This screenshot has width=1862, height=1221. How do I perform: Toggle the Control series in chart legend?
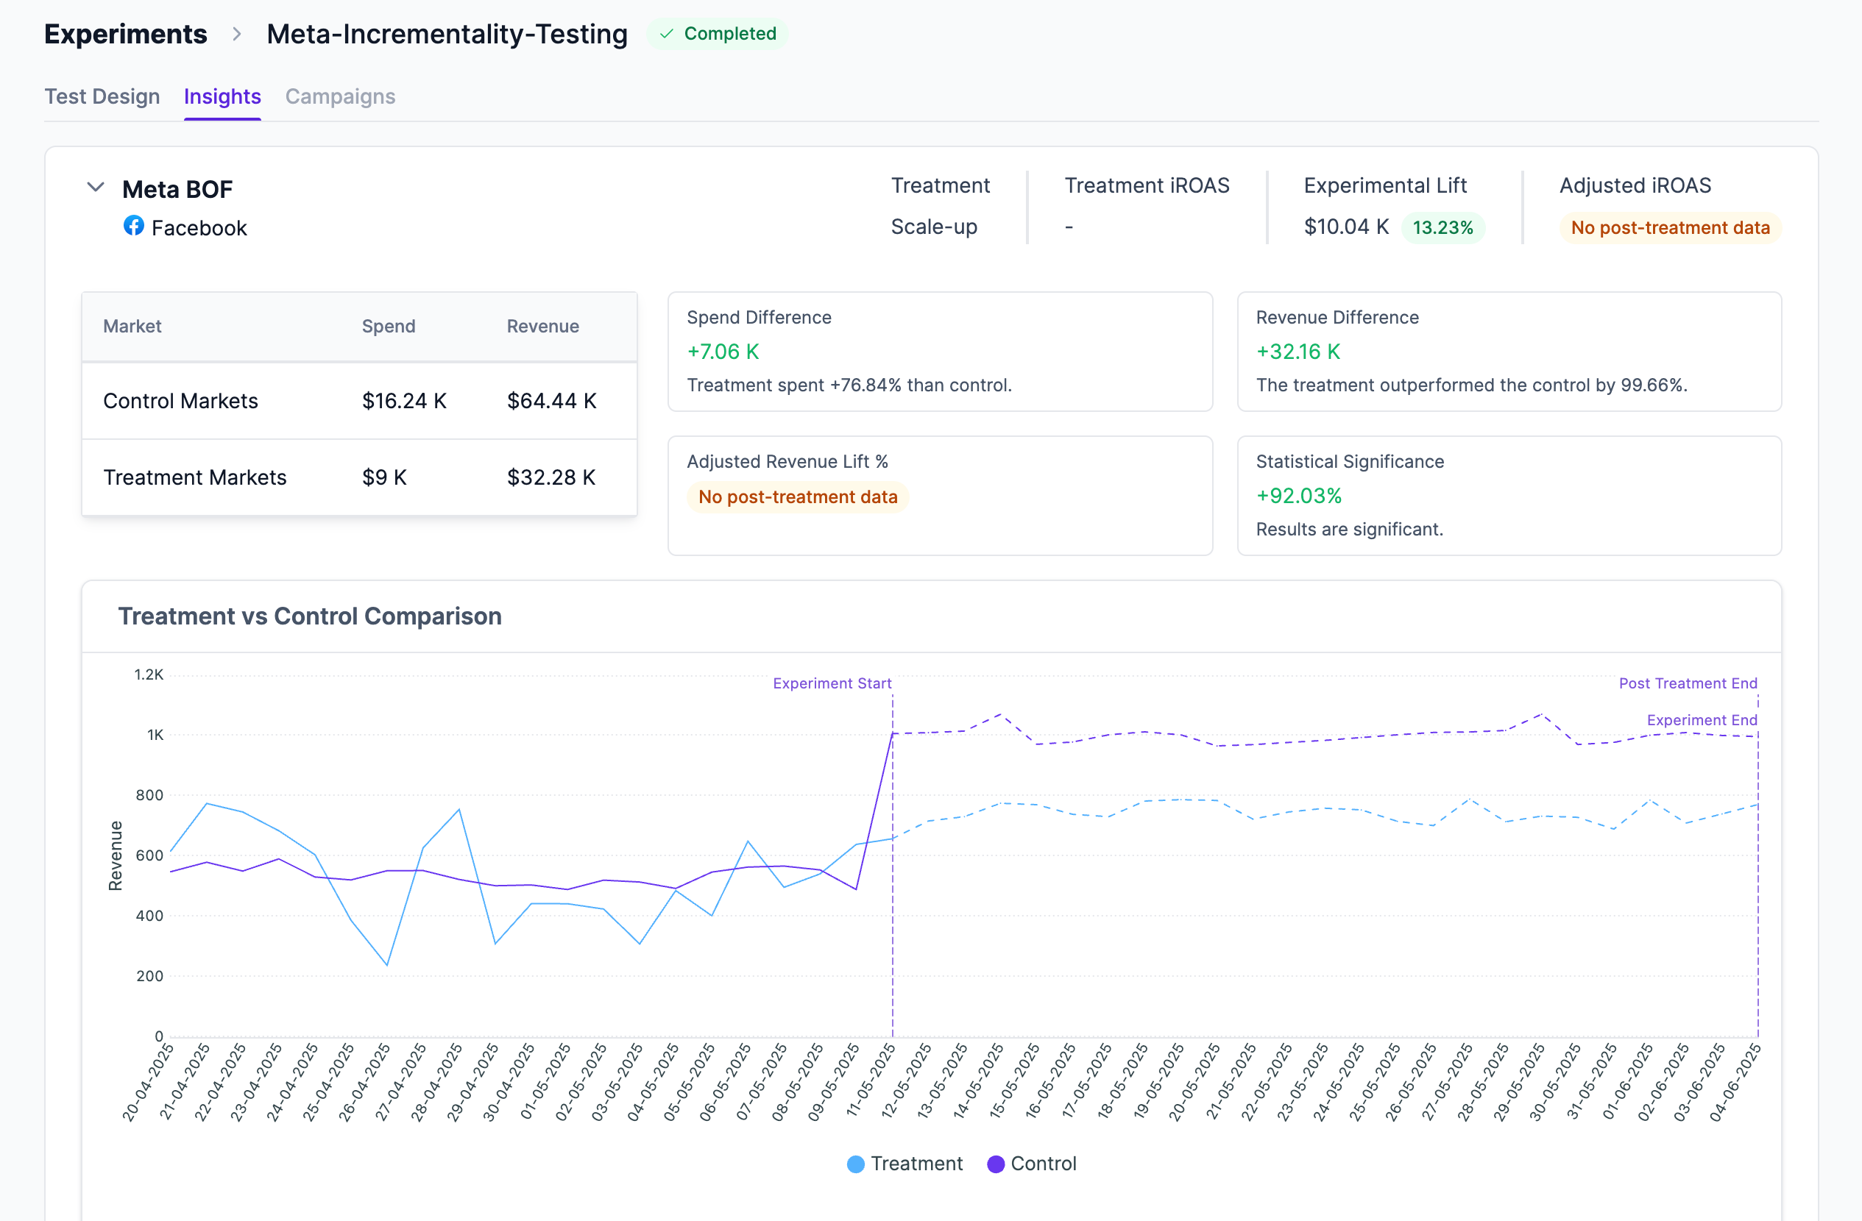[x=1032, y=1163]
